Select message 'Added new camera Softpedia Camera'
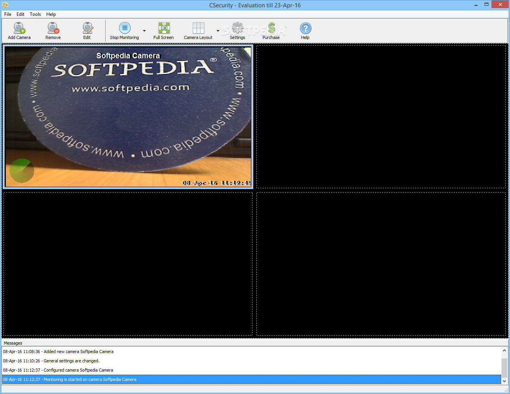The width and height of the screenshot is (510, 394). [252, 352]
